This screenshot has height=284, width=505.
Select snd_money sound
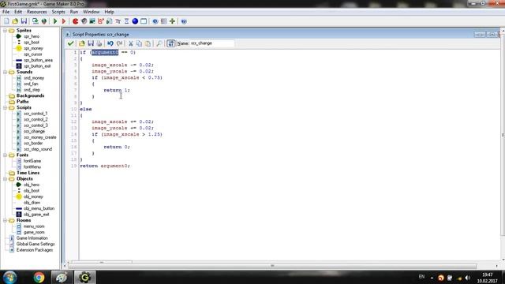(x=34, y=78)
